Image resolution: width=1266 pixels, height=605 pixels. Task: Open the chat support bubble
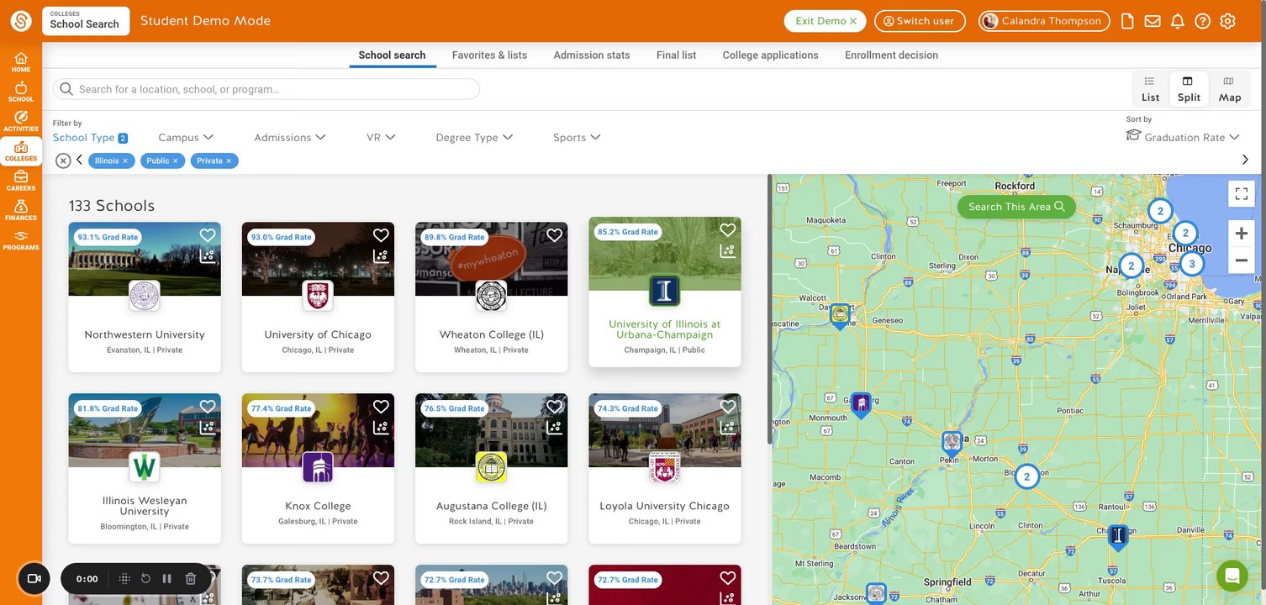click(1232, 576)
